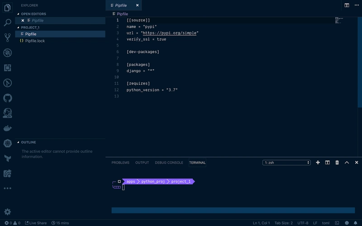Kill terminal with the trash icon
Screen dimensions: 362x226
[337, 163]
